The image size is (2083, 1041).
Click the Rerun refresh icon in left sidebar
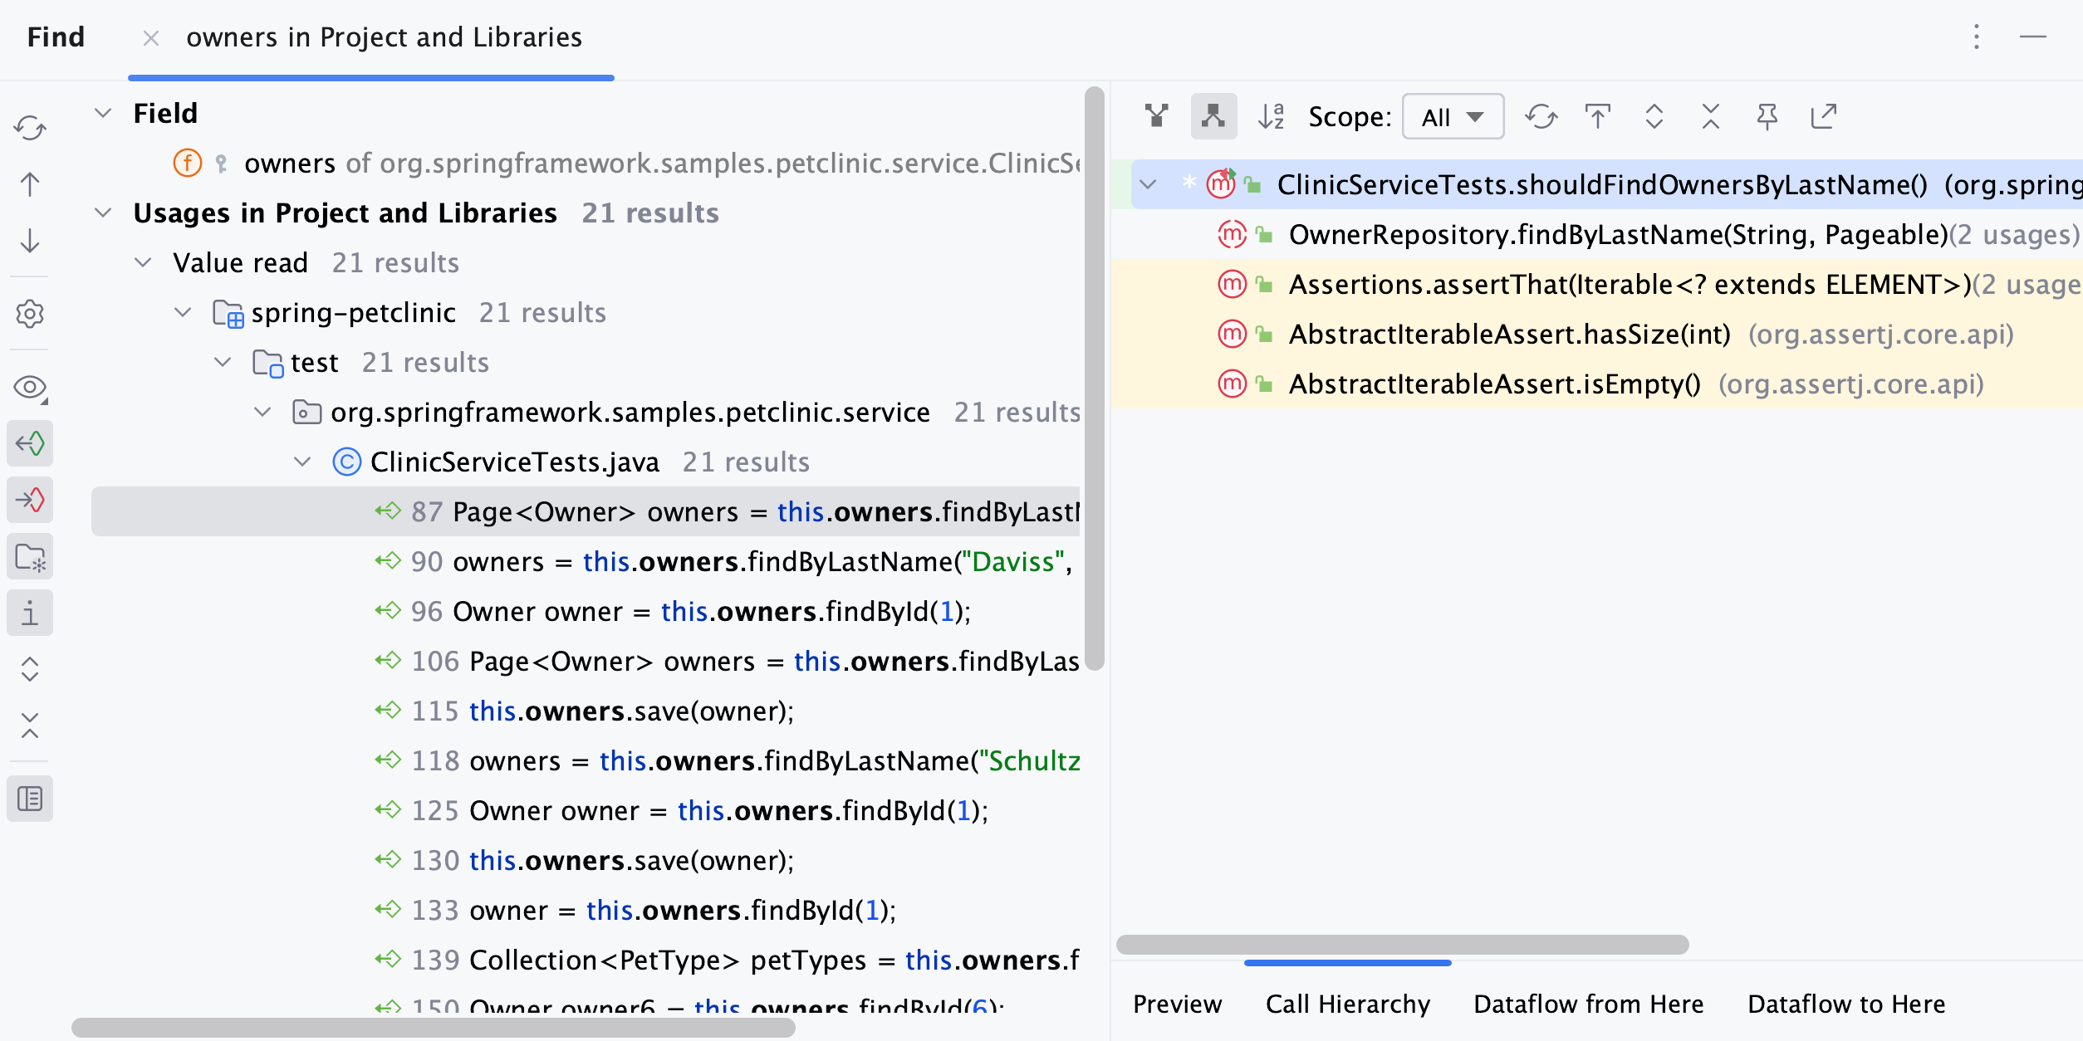[x=30, y=128]
